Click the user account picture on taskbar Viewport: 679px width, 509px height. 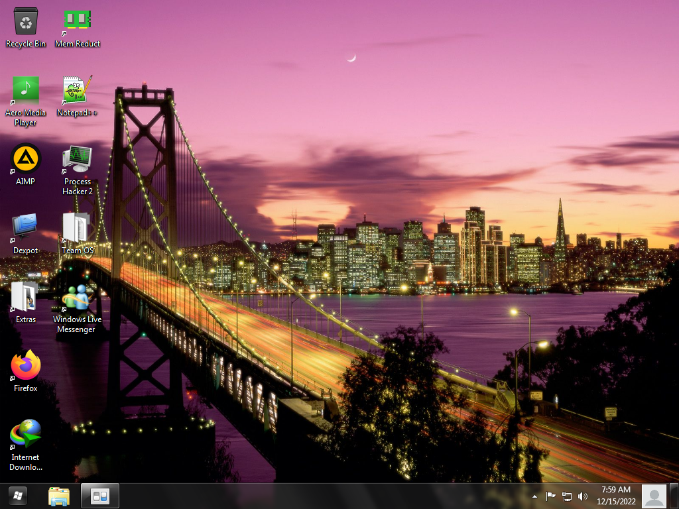(x=654, y=496)
